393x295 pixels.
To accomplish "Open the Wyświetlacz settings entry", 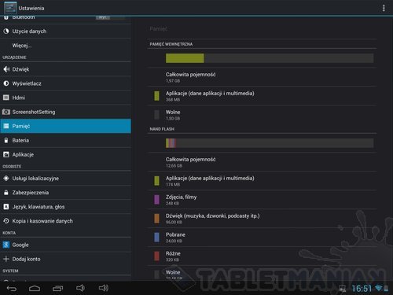I will point(65,83).
